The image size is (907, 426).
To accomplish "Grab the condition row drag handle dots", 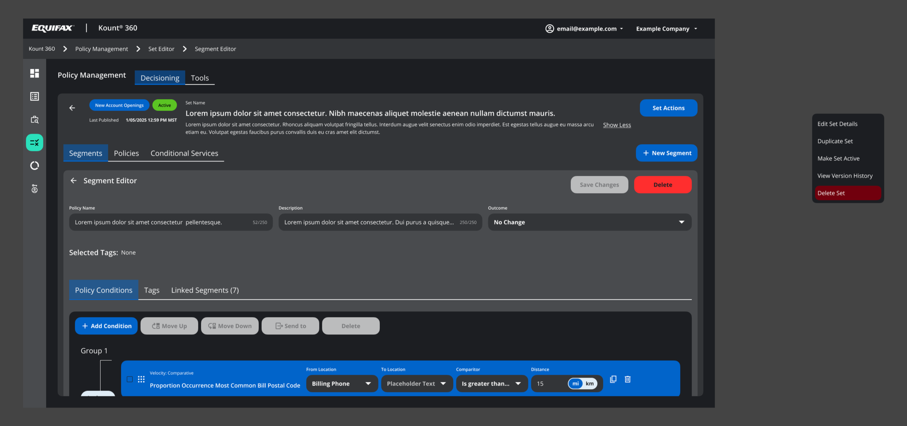I will pos(141,379).
